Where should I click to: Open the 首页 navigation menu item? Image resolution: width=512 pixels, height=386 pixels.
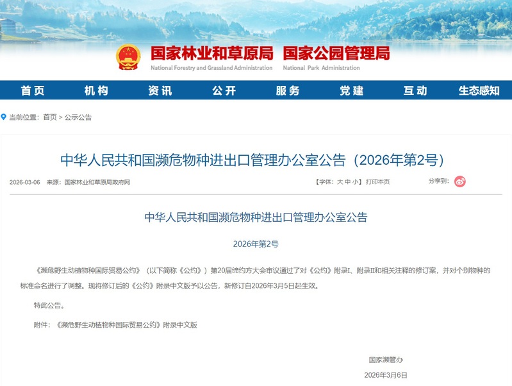coord(32,90)
